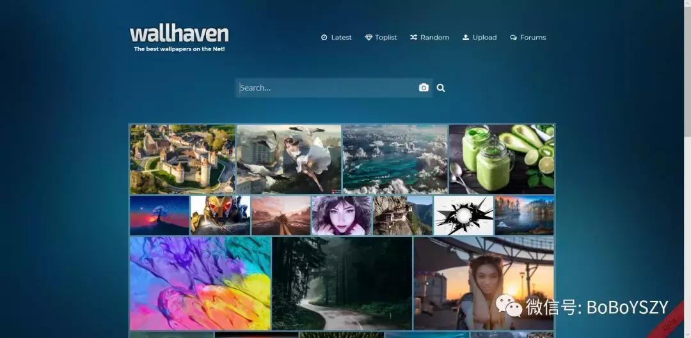
Task: Open the Latest wallpapers page
Action: click(337, 38)
